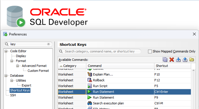Click Worksheet category cell in Search execution plan row
Screen dimensions: 199x109
coord(72,103)
